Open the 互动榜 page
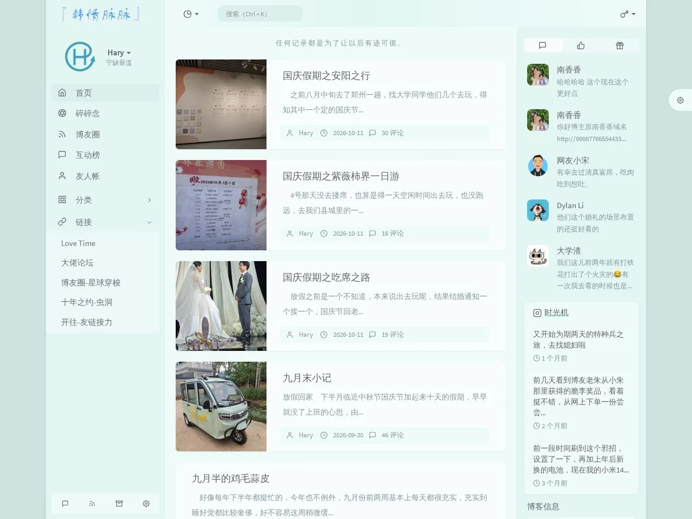Screen dimensions: 692x519 (x=105, y=155)
